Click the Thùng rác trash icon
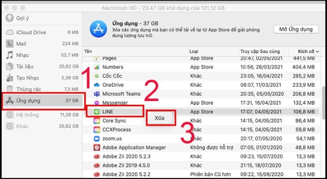 pos(9,89)
